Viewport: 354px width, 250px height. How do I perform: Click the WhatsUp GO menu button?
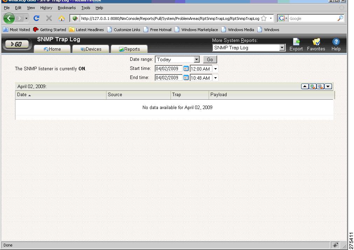(17, 44)
